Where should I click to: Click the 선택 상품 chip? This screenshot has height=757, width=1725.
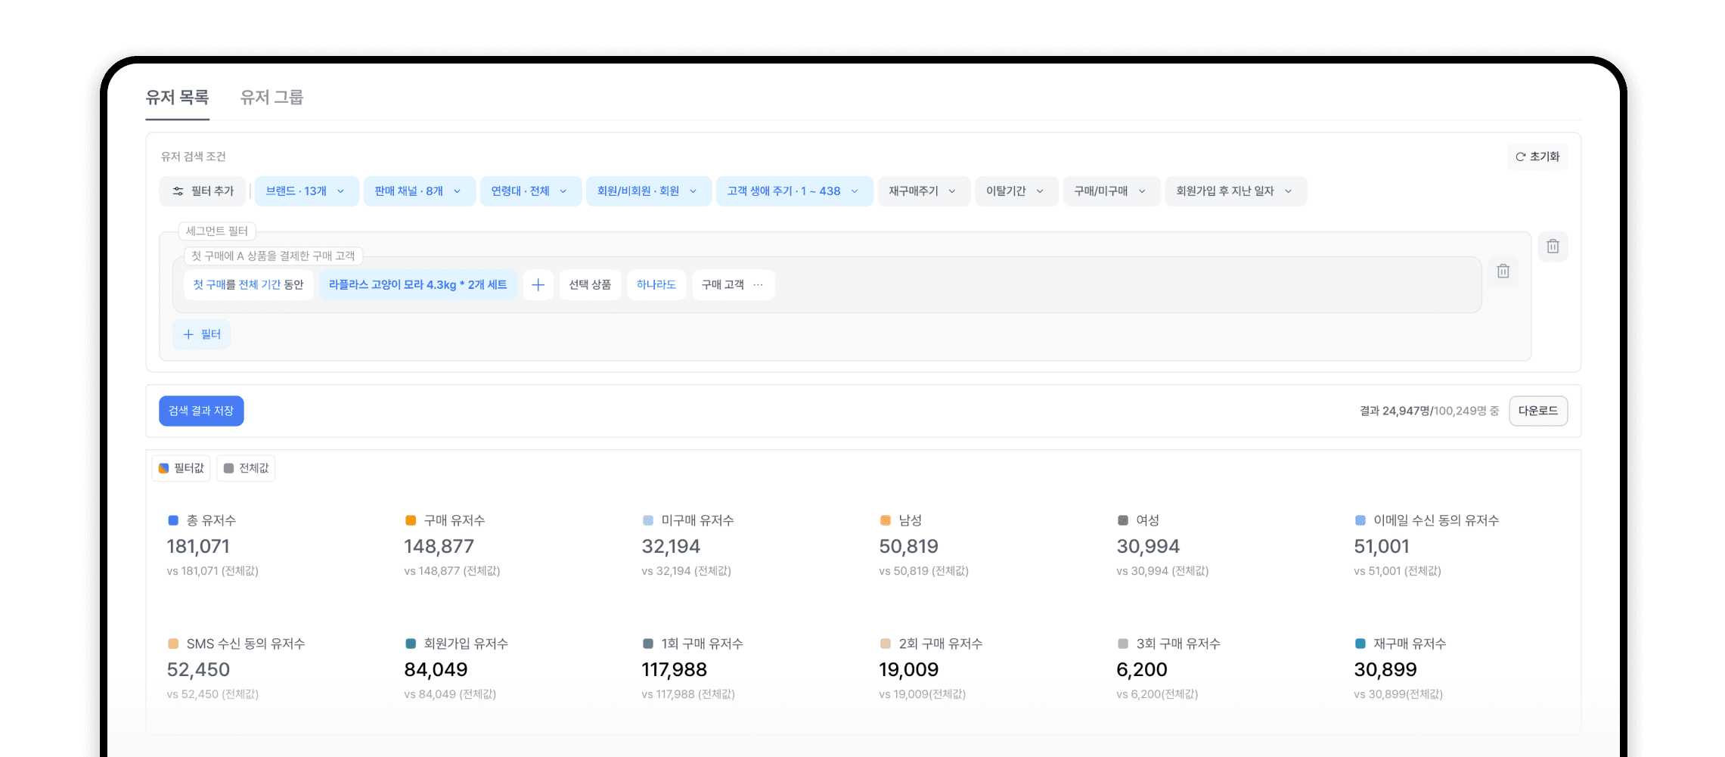[590, 285]
